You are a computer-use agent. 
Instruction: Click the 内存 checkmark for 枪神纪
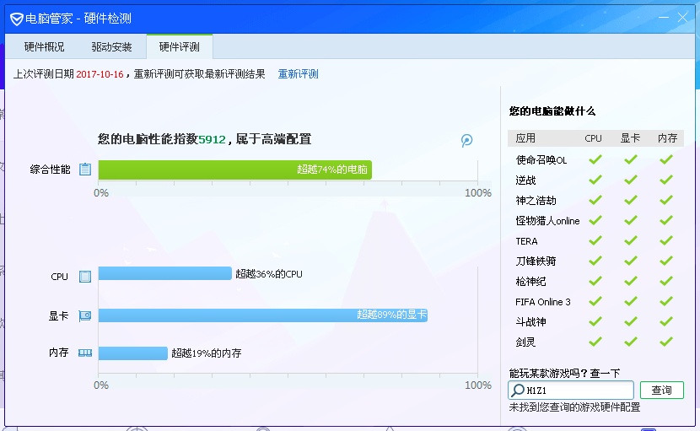666,281
